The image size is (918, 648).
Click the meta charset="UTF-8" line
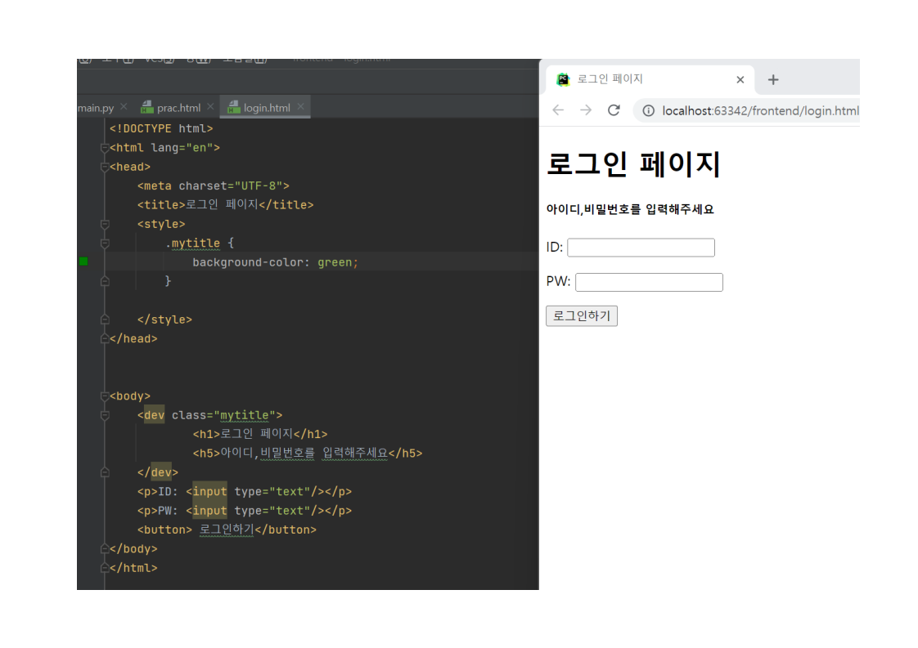coord(213,186)
